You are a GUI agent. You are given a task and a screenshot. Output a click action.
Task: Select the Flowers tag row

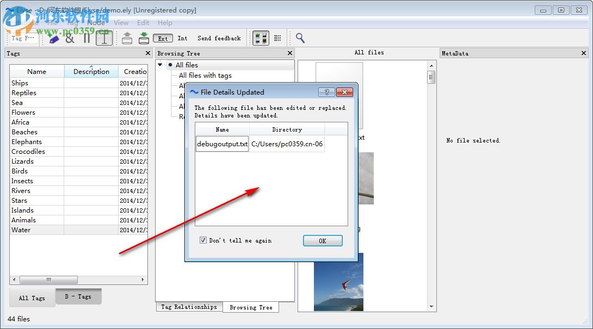click(79, 113)
